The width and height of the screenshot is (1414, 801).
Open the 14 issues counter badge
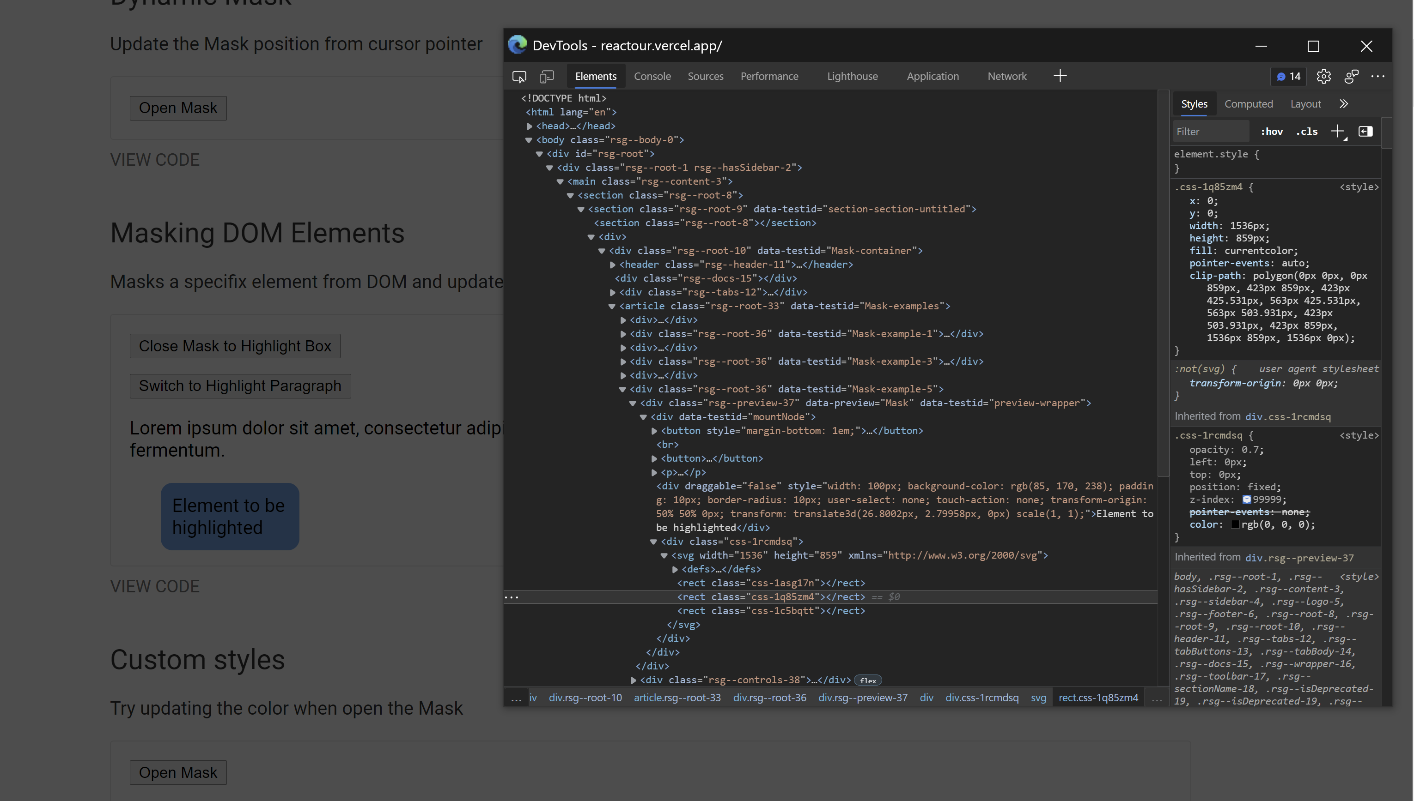point(1288,77)
